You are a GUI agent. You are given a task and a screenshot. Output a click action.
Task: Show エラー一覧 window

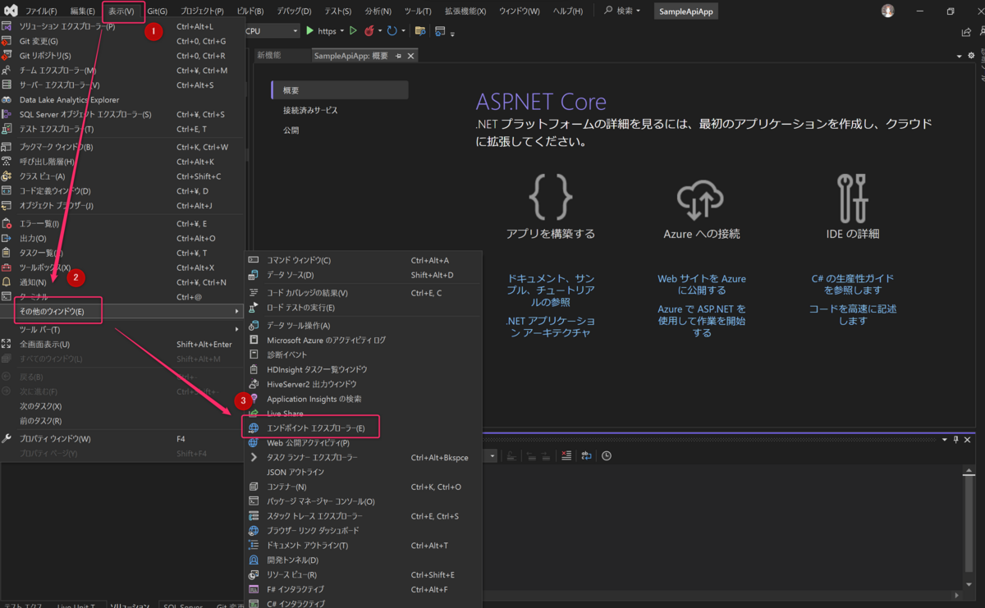coord(121,224)
